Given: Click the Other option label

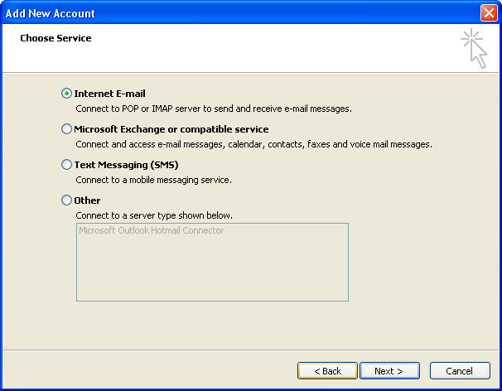Looking at the screenshot, I should (87, 200).
